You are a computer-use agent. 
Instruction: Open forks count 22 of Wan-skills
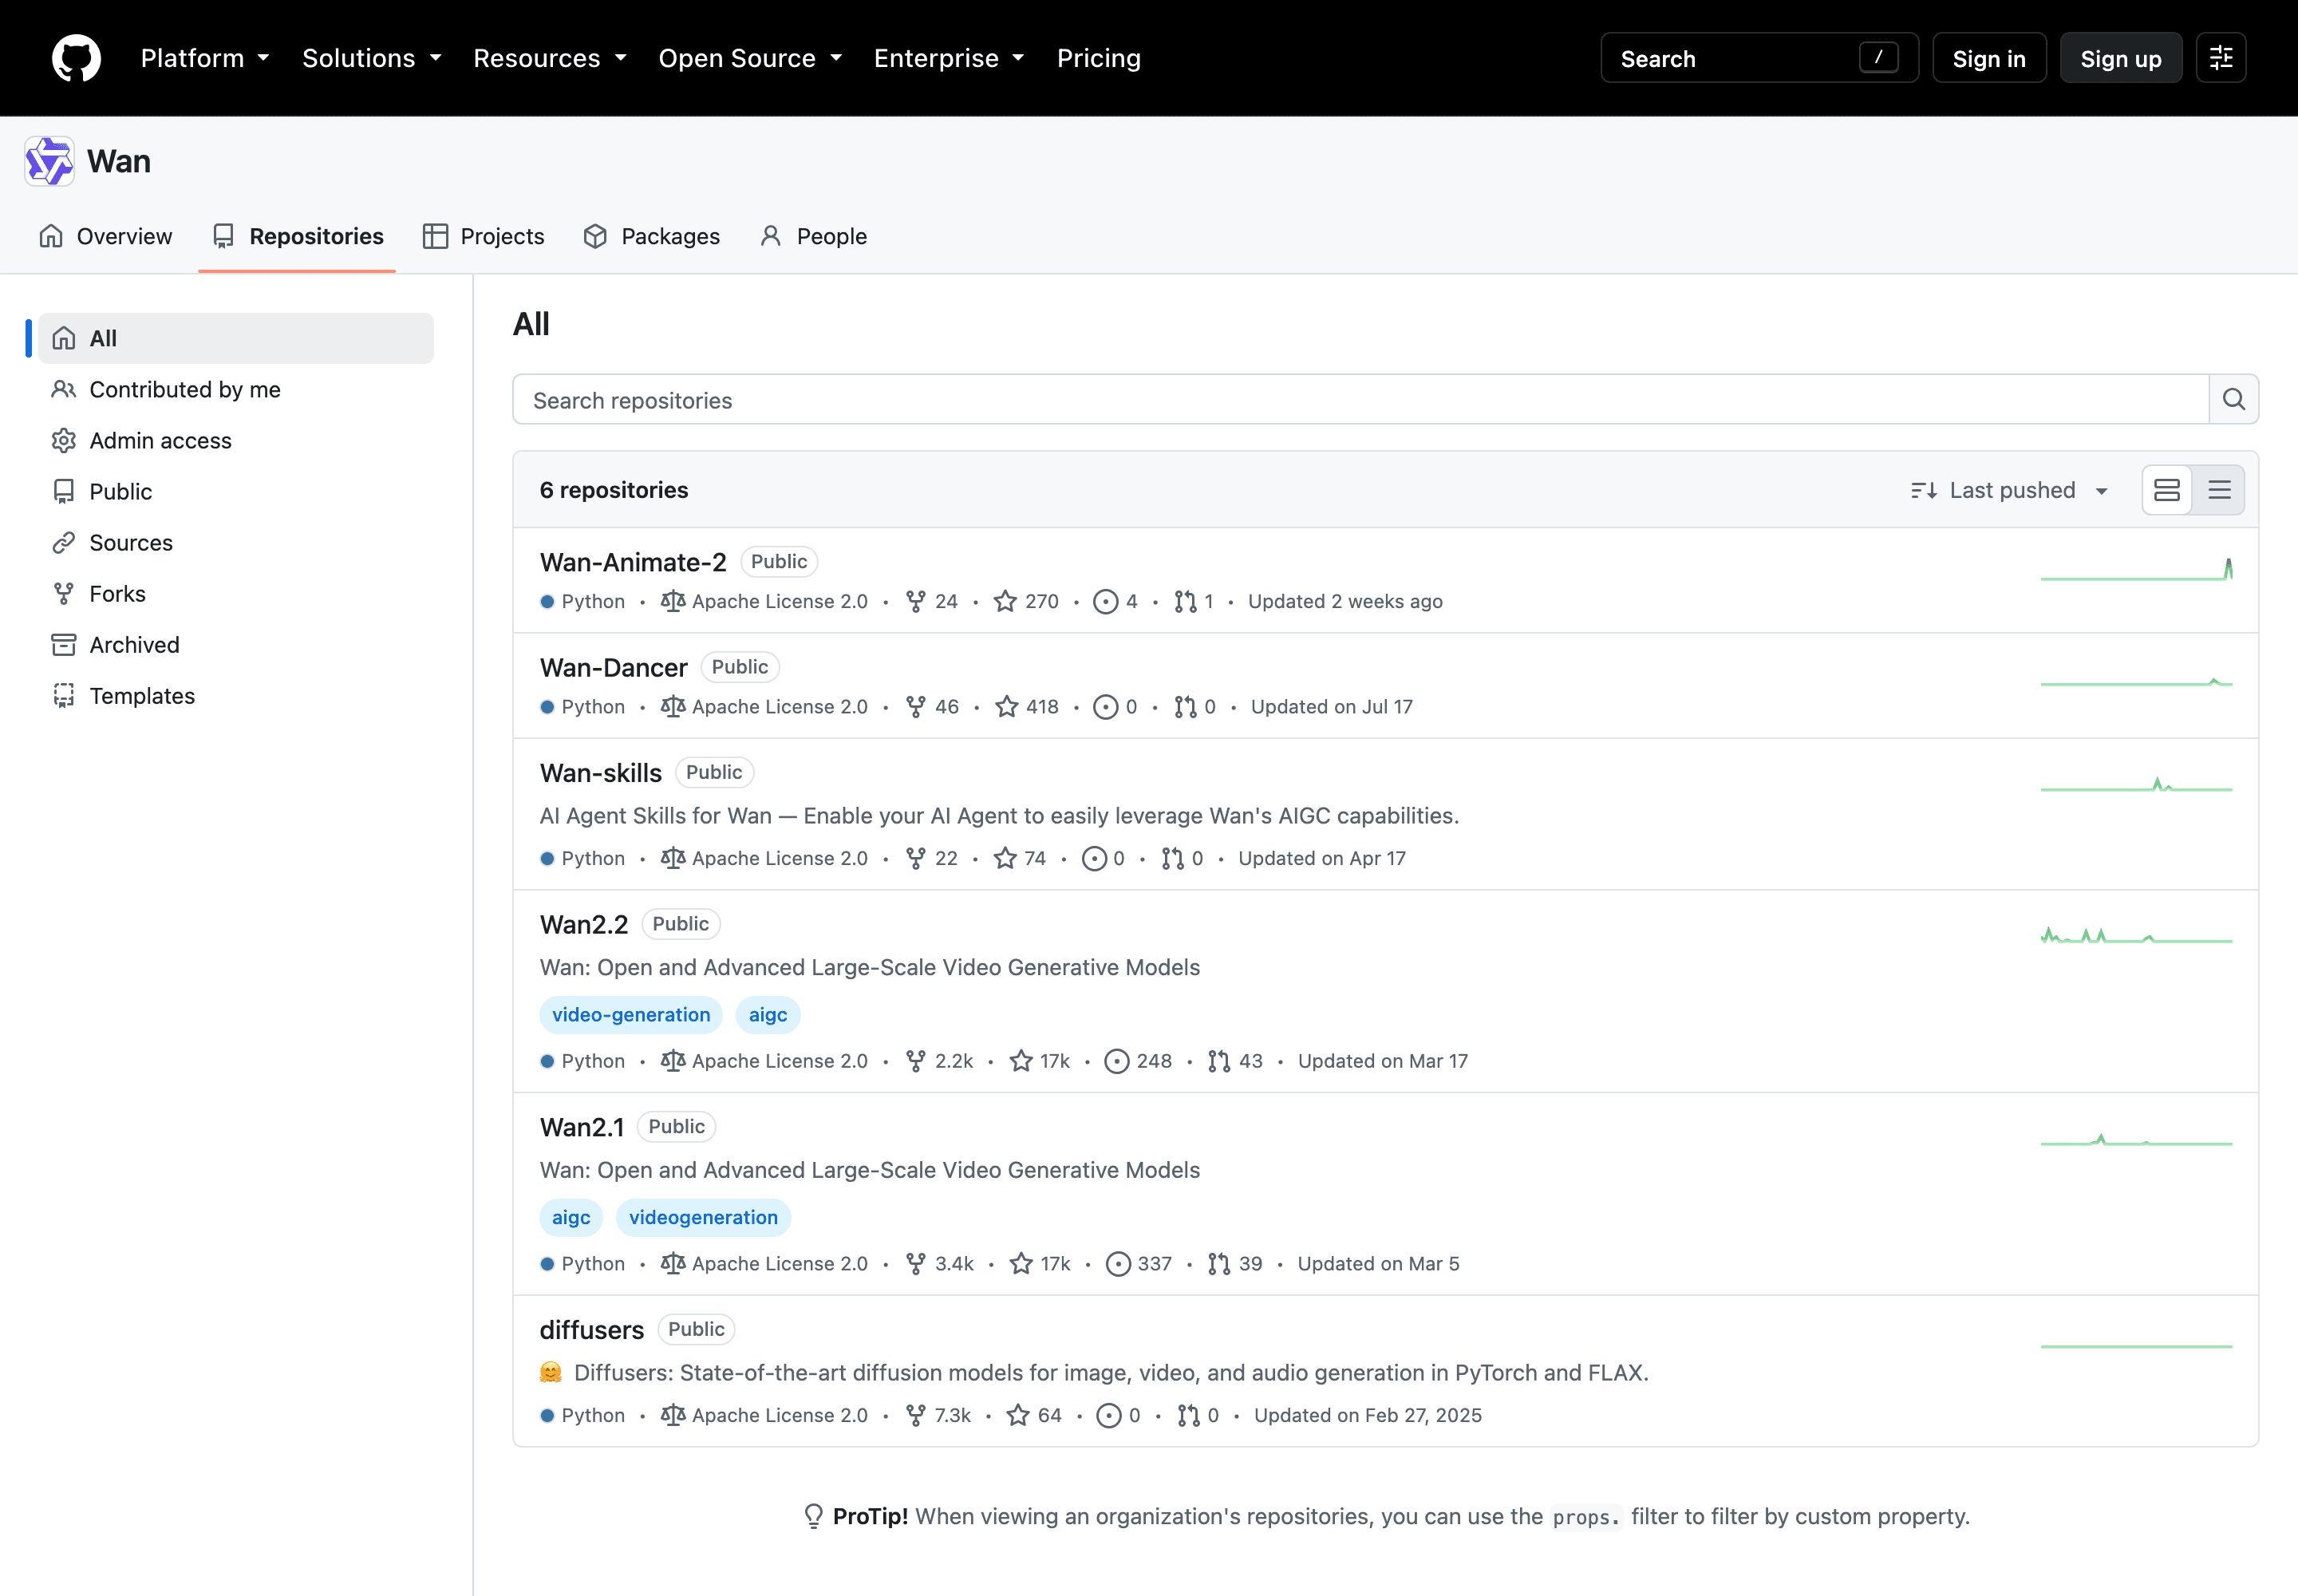tap(931, 858)
